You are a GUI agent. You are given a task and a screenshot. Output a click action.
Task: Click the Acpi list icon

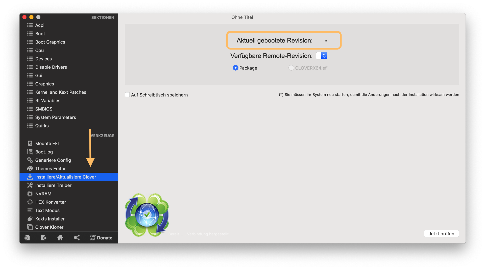tap(30, 25)
